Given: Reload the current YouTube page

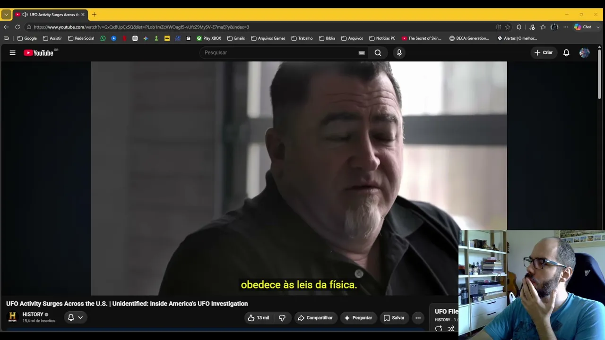Looking at the screenshot, I should [17, 27].
